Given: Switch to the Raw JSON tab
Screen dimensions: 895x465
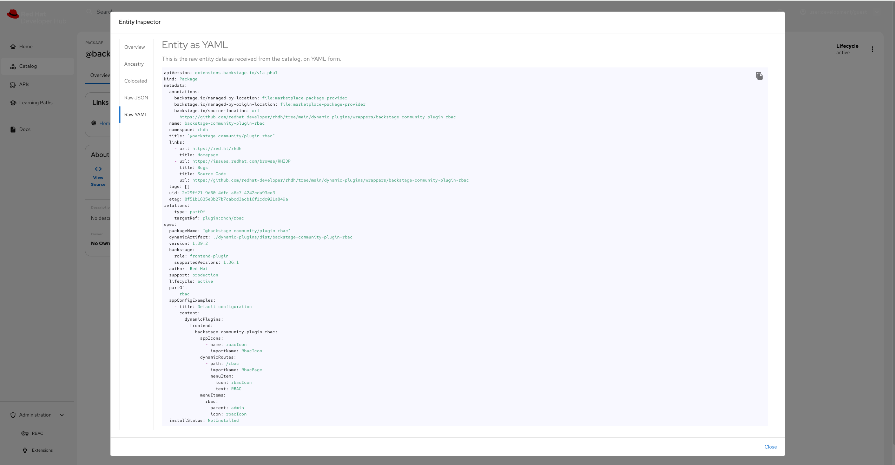Looking at the screenshot, I should (x=136, y=98).
